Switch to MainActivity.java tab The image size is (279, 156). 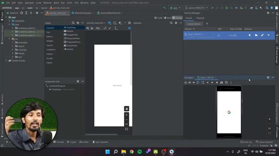coord(83,13)
